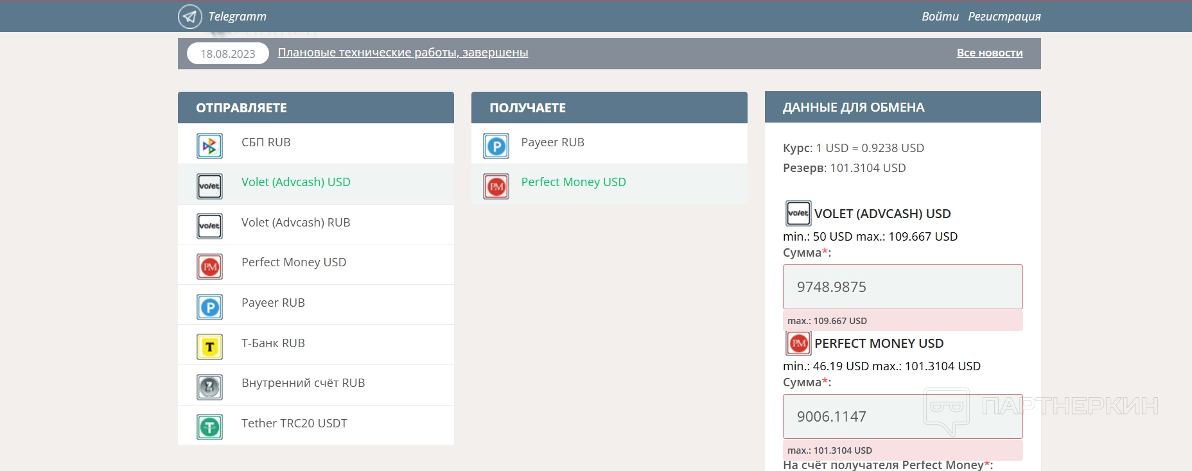1192x471 pixels.
Task: Click the Войти login link
Action: (x=940, y=17)
